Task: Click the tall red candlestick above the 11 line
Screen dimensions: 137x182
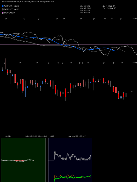Action: [x=5, y=65]
